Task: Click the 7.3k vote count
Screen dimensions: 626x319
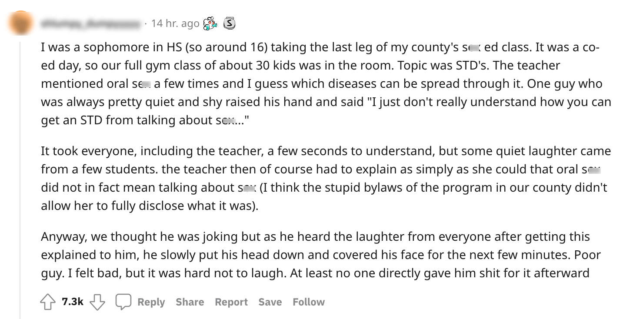Action: point(73,302)
